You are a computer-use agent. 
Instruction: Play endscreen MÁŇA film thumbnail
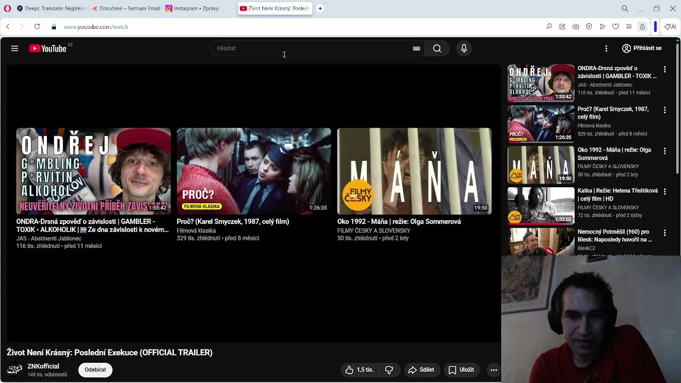pyautogui.click(x=414, y=171)
